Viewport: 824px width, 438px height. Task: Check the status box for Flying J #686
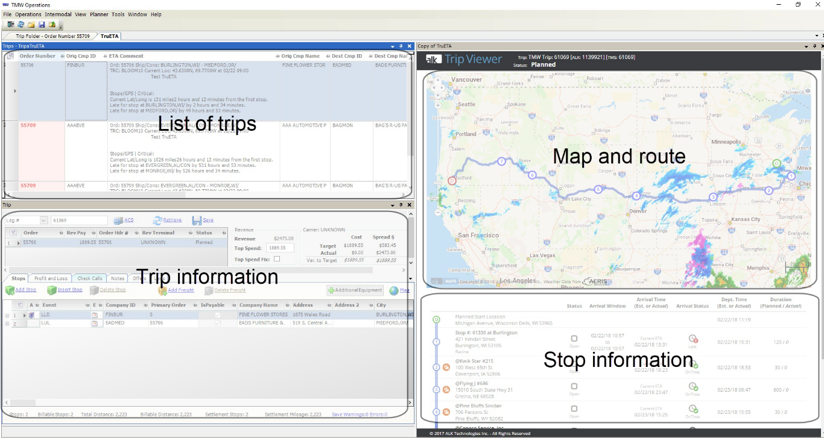click(574, 386)
